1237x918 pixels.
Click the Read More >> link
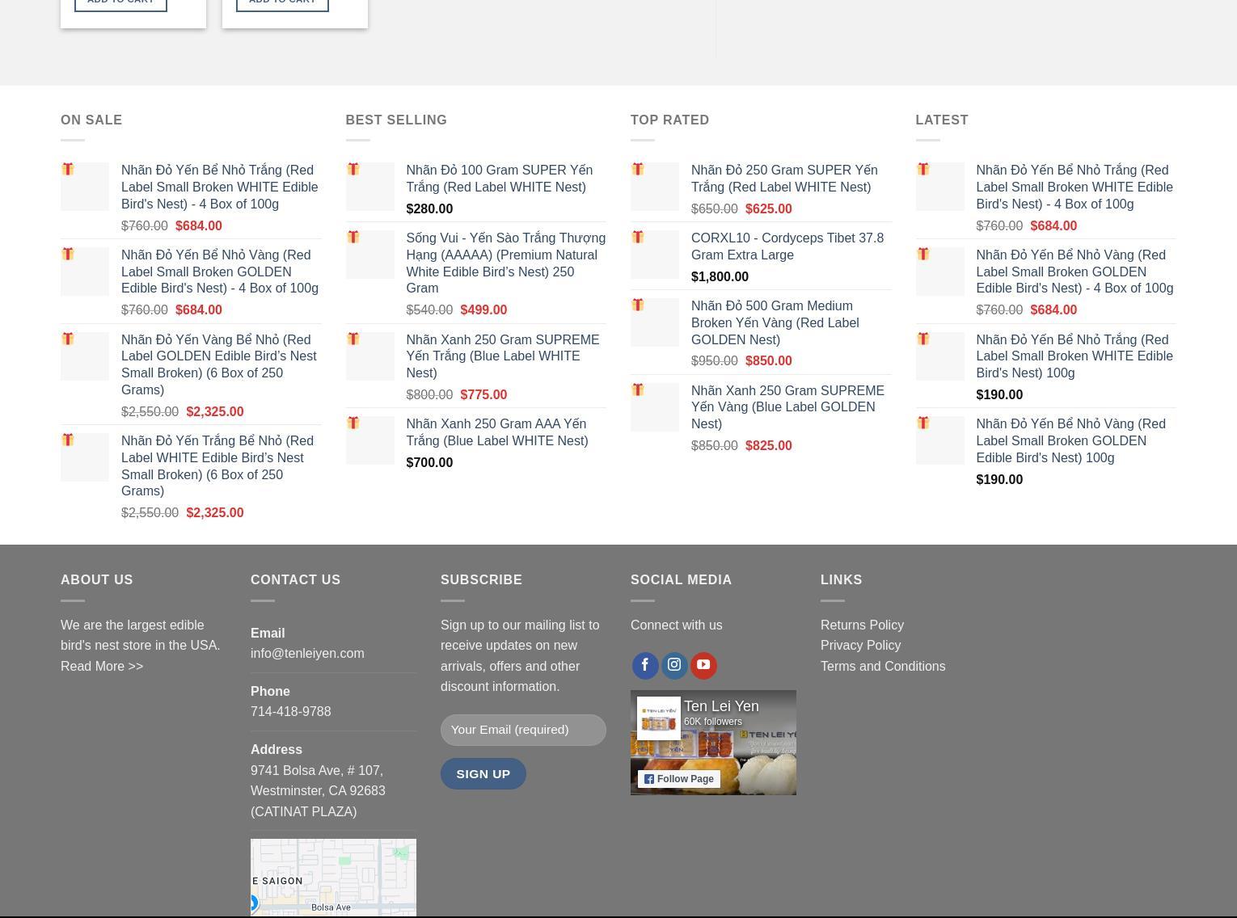click(x=102, y=666)
